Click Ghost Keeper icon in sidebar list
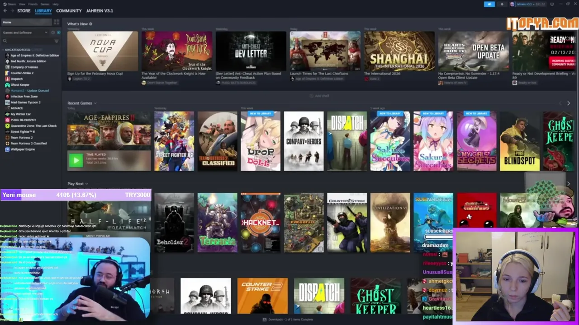This screenshot has height=325, width=579. (x=7, y=84)
